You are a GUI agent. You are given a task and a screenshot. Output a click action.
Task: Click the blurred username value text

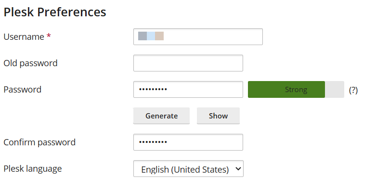point(151,36)
